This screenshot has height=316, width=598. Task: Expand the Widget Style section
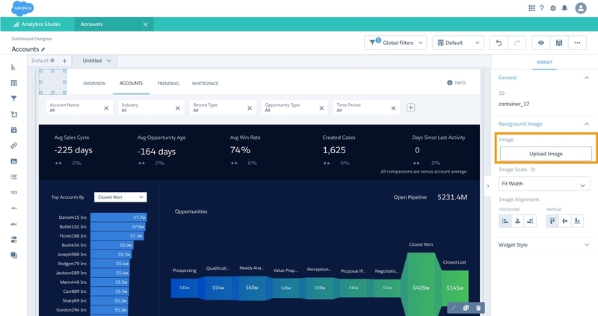544,245
